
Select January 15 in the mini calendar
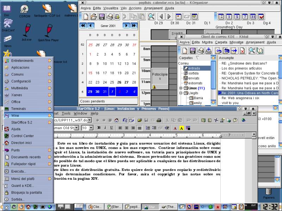[x=91, y=73]
